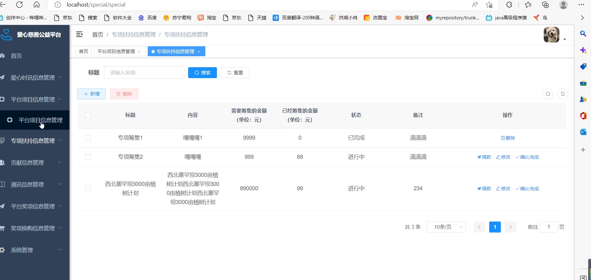Click the user avatar picture
Viewport: 591px width, 280px height.
551,35
